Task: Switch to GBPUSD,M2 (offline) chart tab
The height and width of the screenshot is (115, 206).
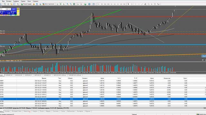Action: pos(60,75)
